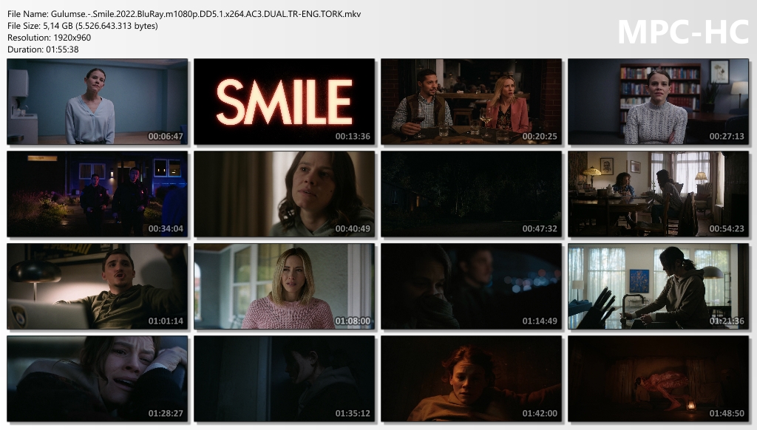Click the pink sweater thumbnail at 01:08:00
This screenshot has width=757, height=430.
point(285,286)
